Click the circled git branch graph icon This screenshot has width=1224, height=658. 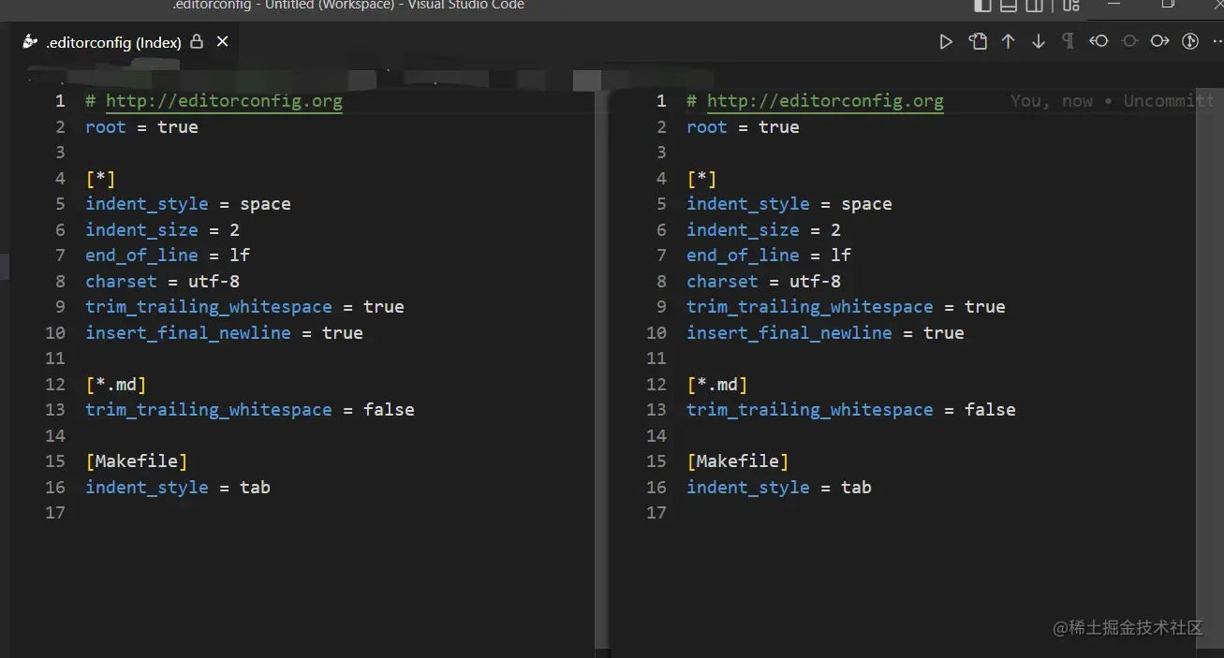tap(1190, 41)
